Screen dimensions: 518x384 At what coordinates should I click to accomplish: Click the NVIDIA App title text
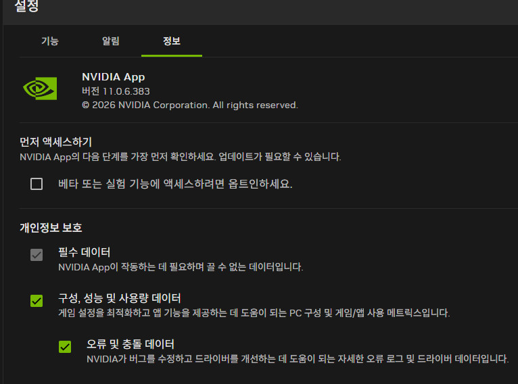click(114, 77)
